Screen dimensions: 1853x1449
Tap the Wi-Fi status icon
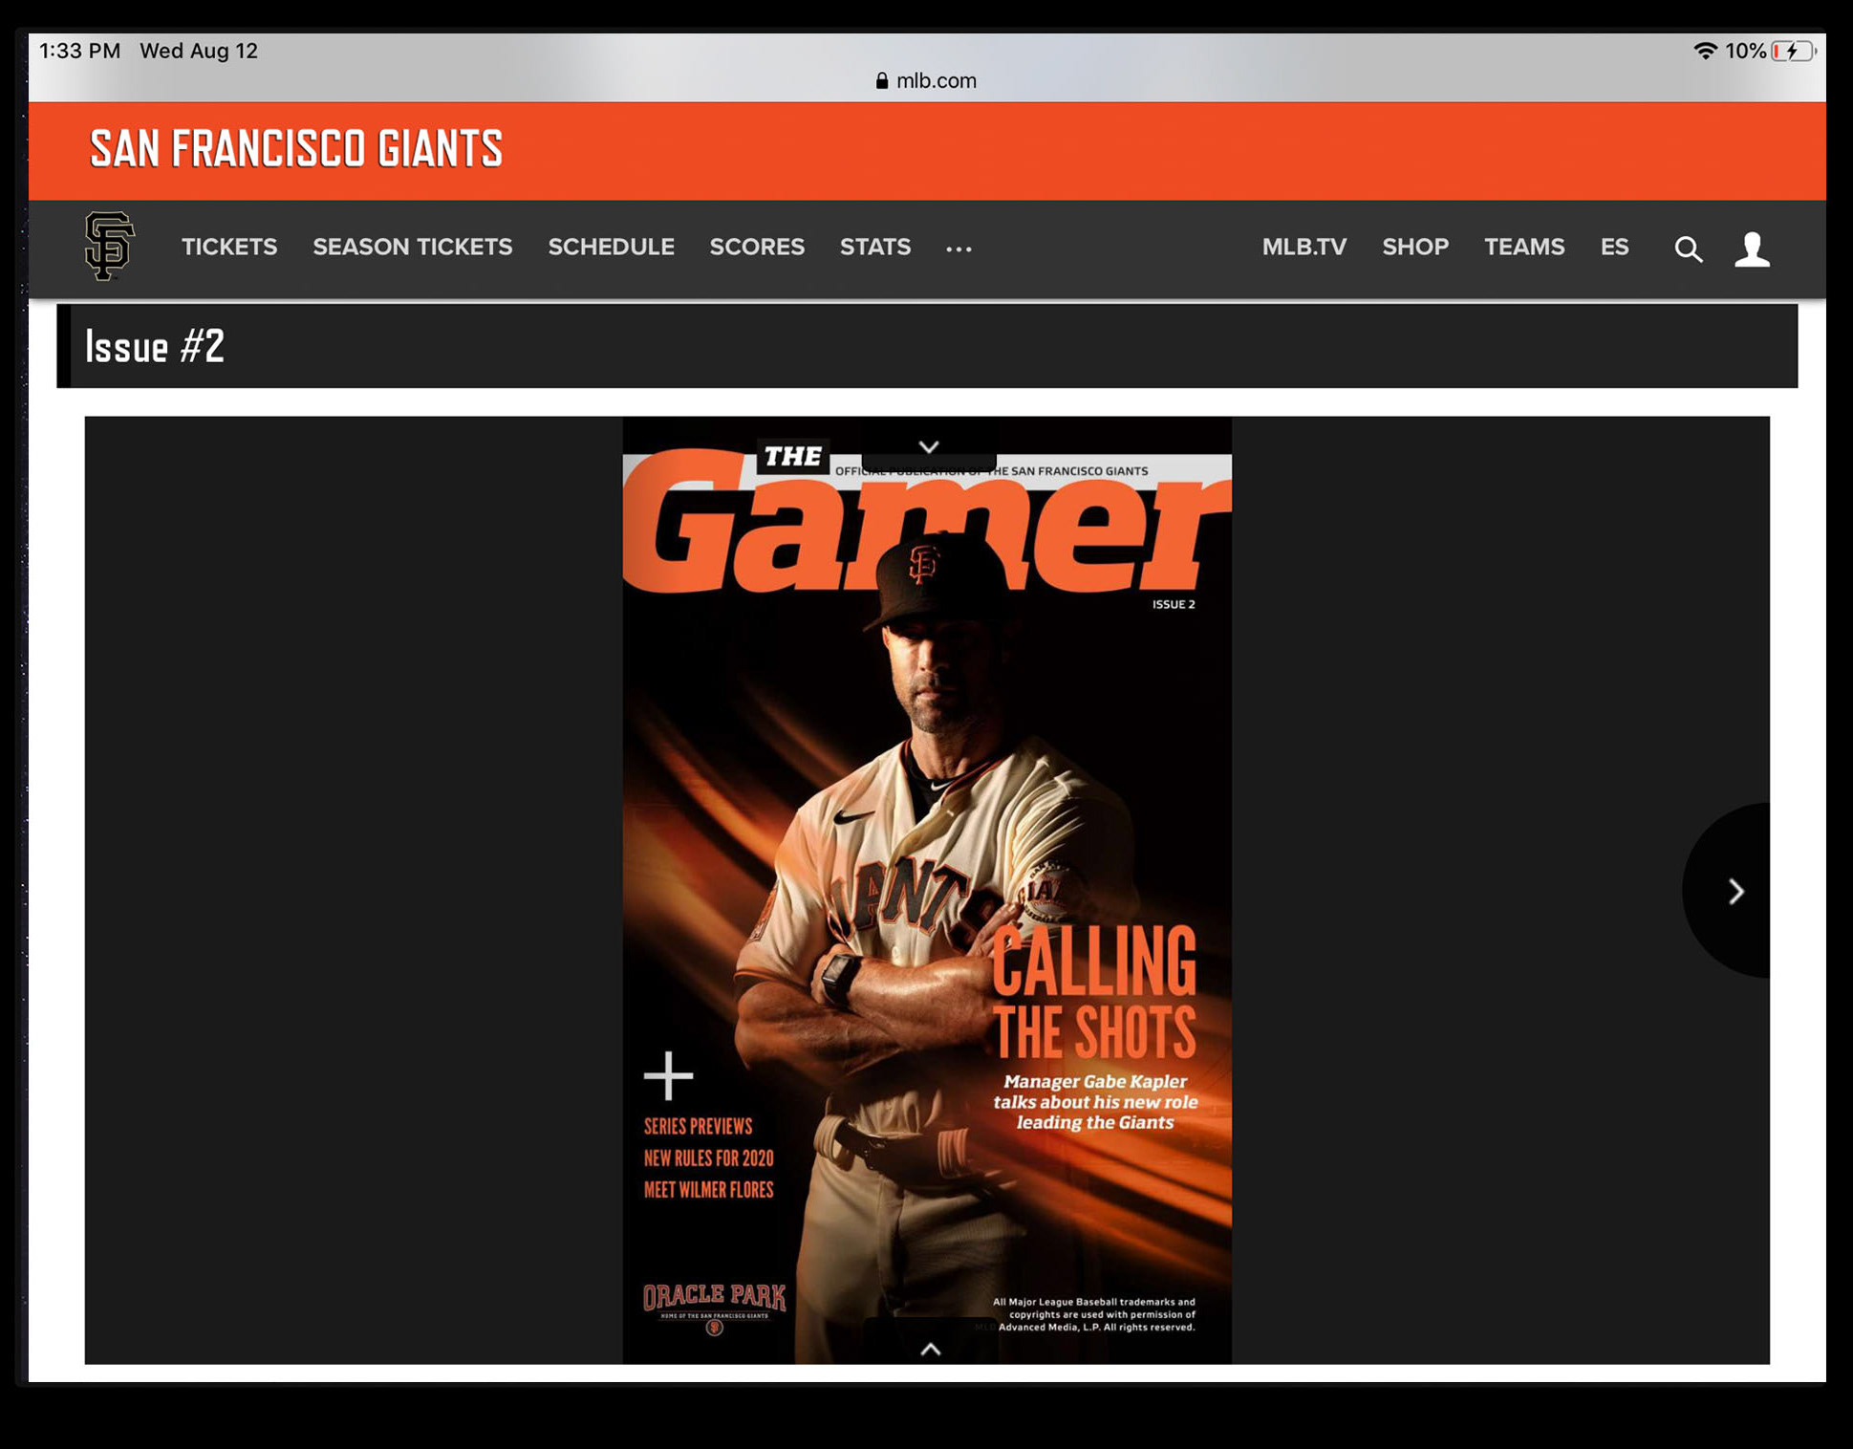(1705, 51)
